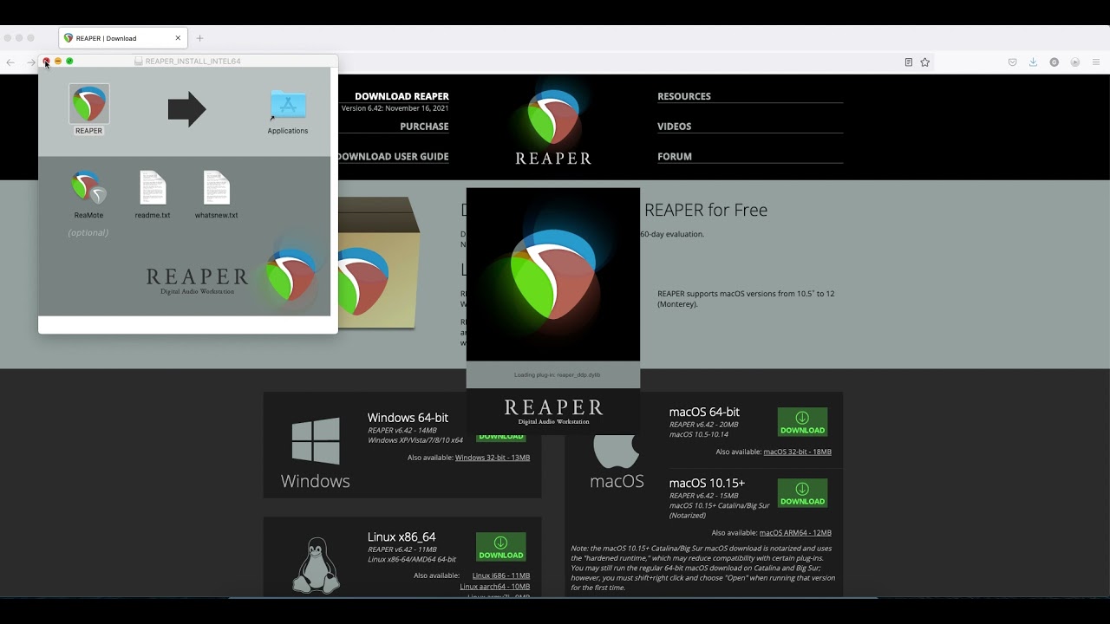Click 'Loading plug-in: reaper_ddp.dylib' status text
The image size is (1110, 624).
[x=557, y=375]
